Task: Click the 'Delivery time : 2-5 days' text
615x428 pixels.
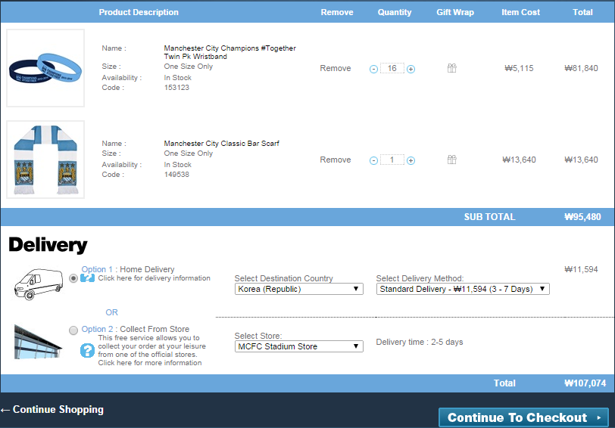Action: coord(420,342)
